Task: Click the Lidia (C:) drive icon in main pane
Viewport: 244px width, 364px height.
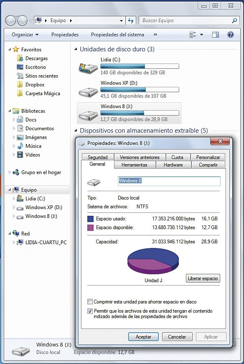Action: (x=88, y=68)
